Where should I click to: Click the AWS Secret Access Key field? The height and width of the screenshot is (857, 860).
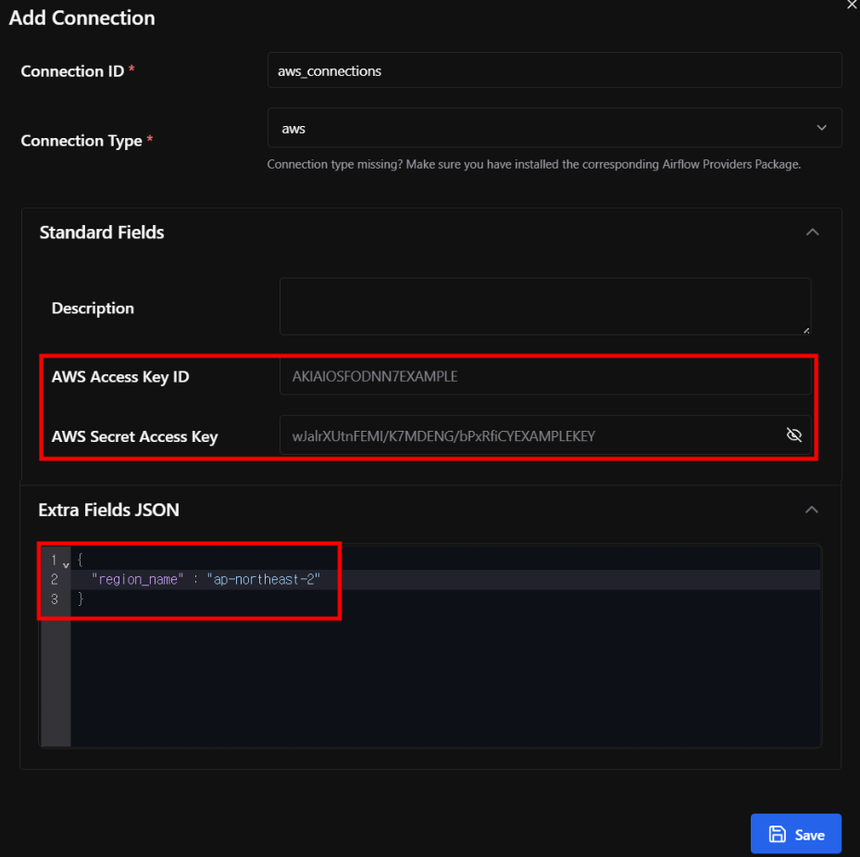pos(545,435)
